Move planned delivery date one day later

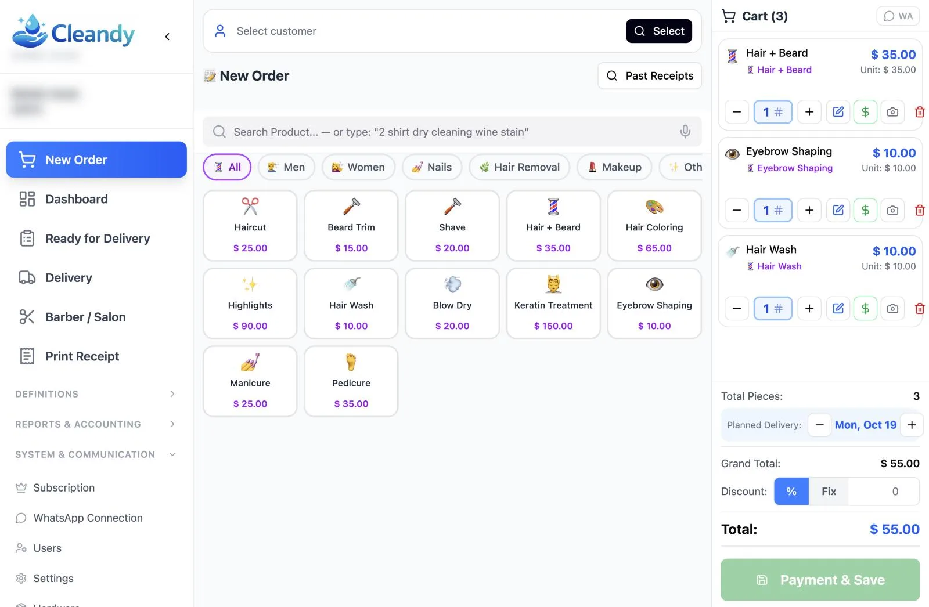pyautogui.click(x=912, y=425)
